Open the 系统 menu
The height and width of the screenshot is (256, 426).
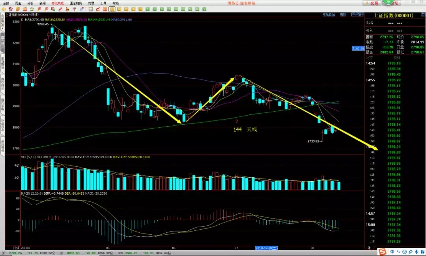click(x=6, y=3)
